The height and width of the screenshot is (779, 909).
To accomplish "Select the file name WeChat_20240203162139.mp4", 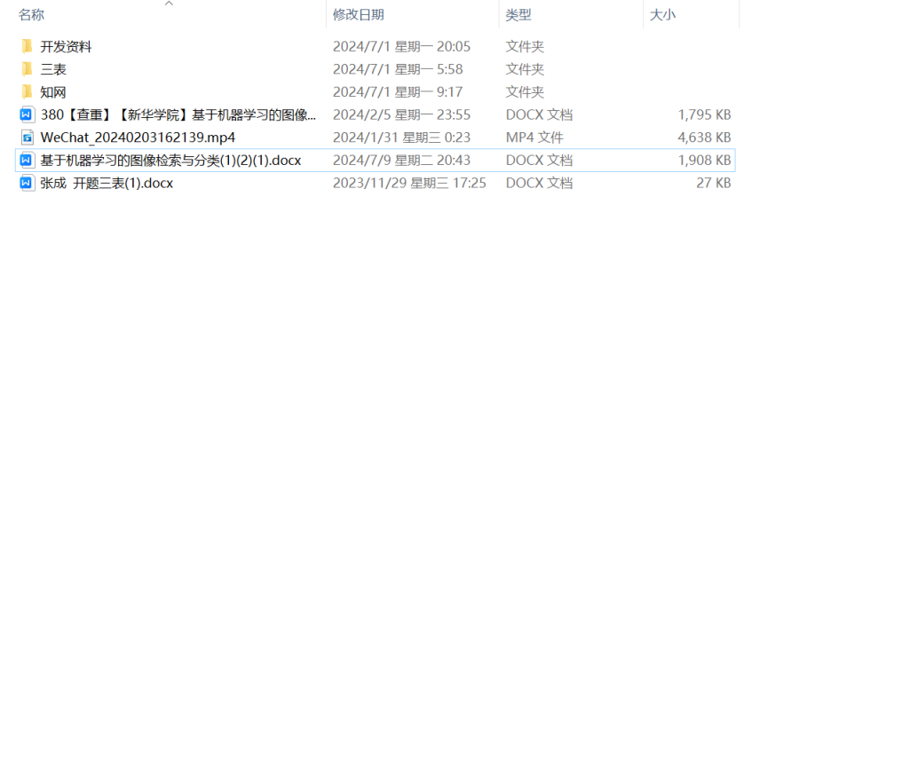I will (138, 138).
